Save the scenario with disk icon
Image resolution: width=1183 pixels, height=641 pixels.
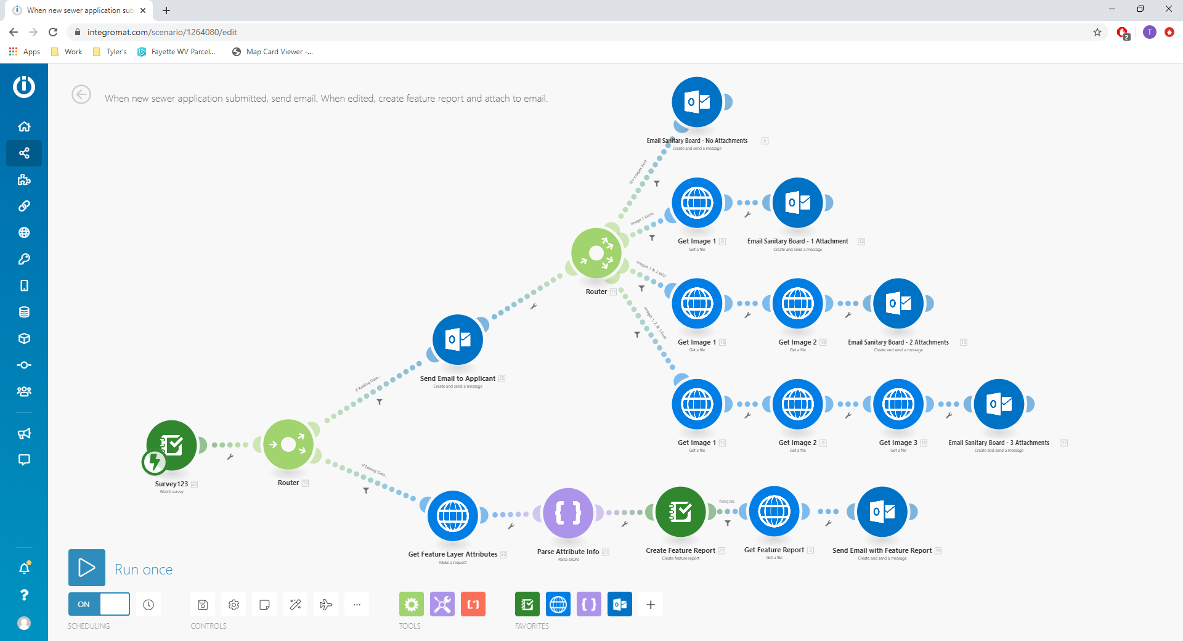(x=203, y=605)
